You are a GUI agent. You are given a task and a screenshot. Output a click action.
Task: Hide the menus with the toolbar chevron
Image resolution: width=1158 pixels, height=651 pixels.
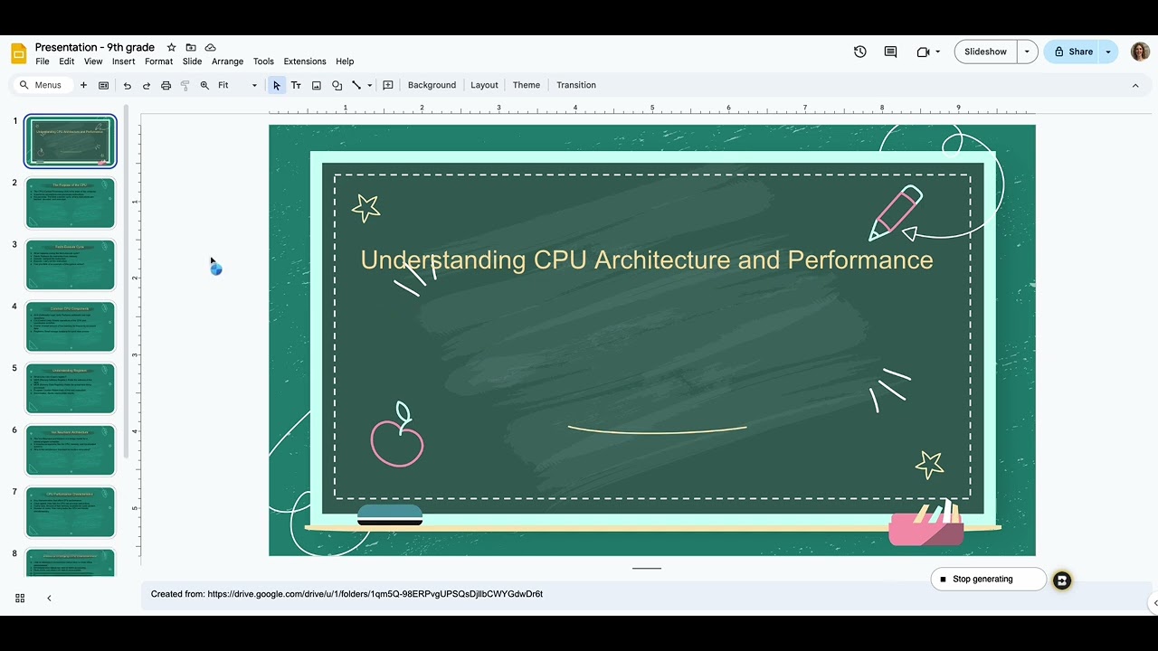tap(1135, 85)
